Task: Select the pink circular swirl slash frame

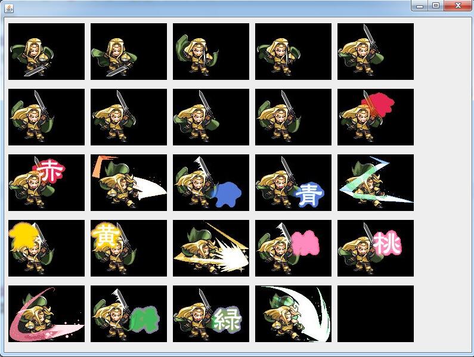Action: point(47,313)
